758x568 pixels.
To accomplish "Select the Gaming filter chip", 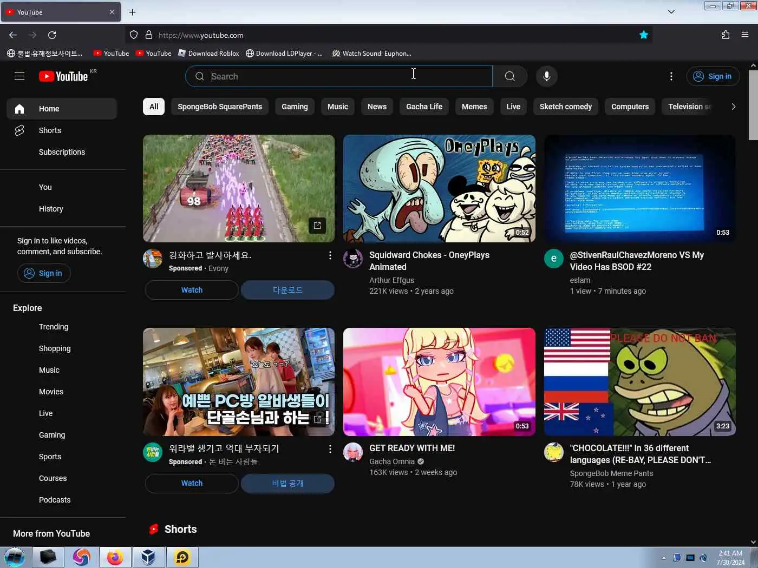I will pos(295,107).
